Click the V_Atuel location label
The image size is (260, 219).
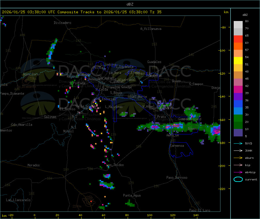[148, 106]
